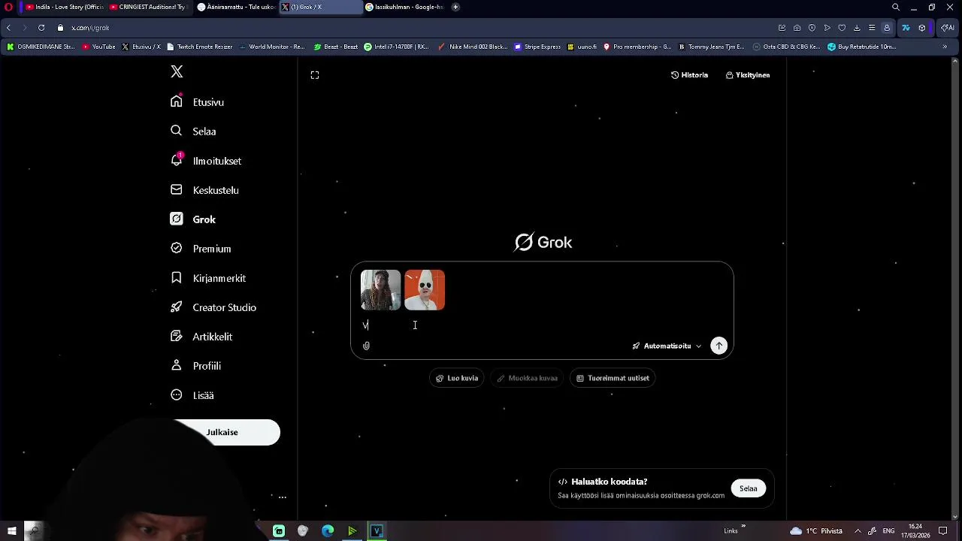This screenshot has height=541, width=962.
Task: Switch to lassikuhlman Google tab
Action: point(405,7)
